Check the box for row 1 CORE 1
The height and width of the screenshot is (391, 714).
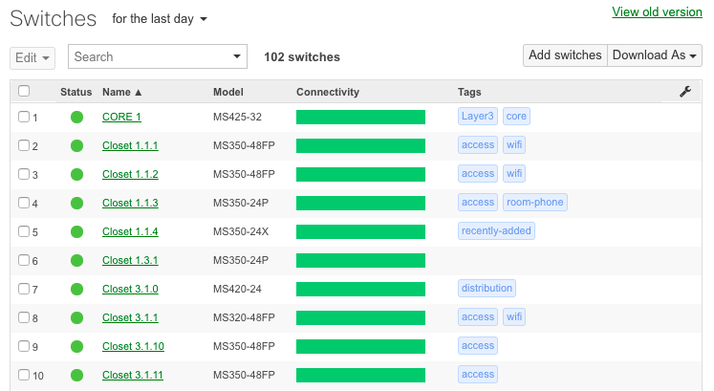point(24,117)
